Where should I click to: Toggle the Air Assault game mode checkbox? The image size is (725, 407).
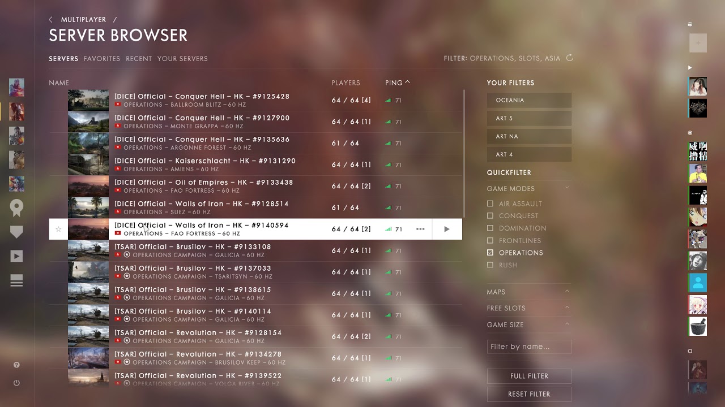(490, 203)
